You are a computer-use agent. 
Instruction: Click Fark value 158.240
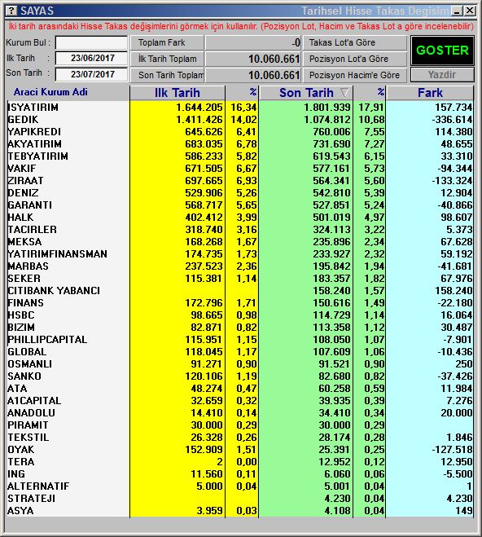click(454, 290)
